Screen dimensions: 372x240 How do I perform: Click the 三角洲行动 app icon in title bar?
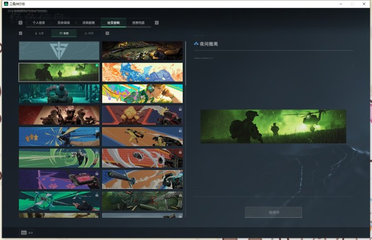point(6,4)
